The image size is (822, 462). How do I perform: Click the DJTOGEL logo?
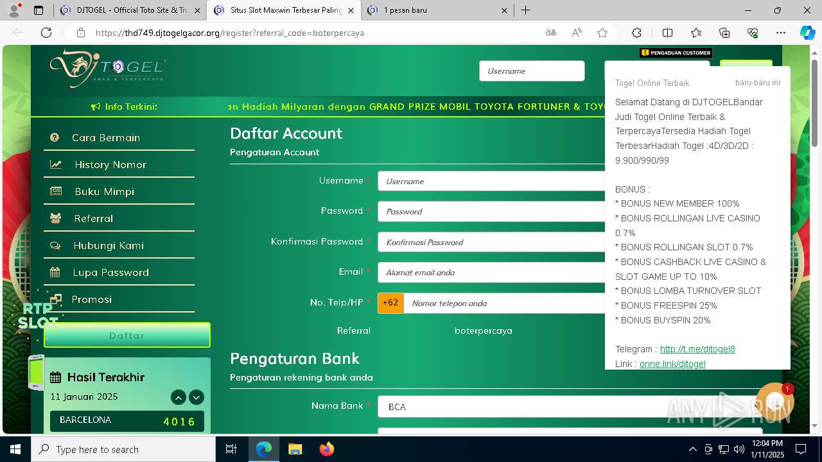(x=108, y=69)
